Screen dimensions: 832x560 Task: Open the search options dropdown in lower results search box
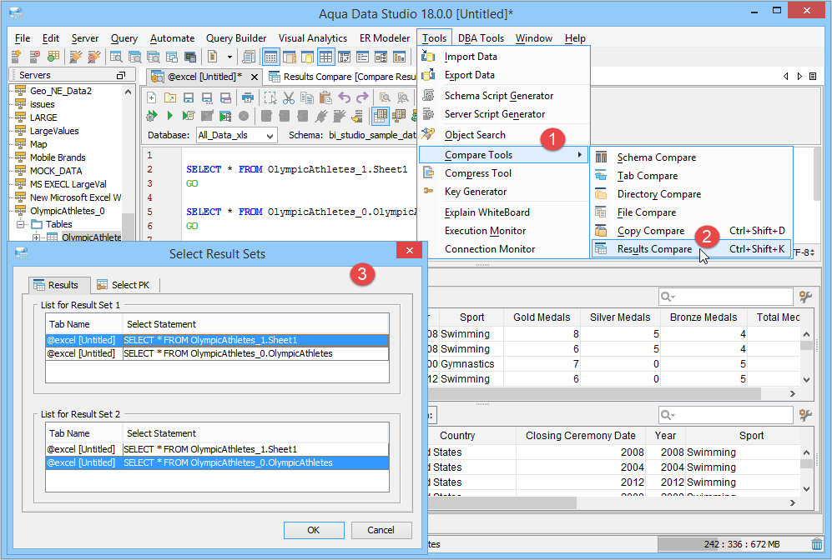point(668,415)
